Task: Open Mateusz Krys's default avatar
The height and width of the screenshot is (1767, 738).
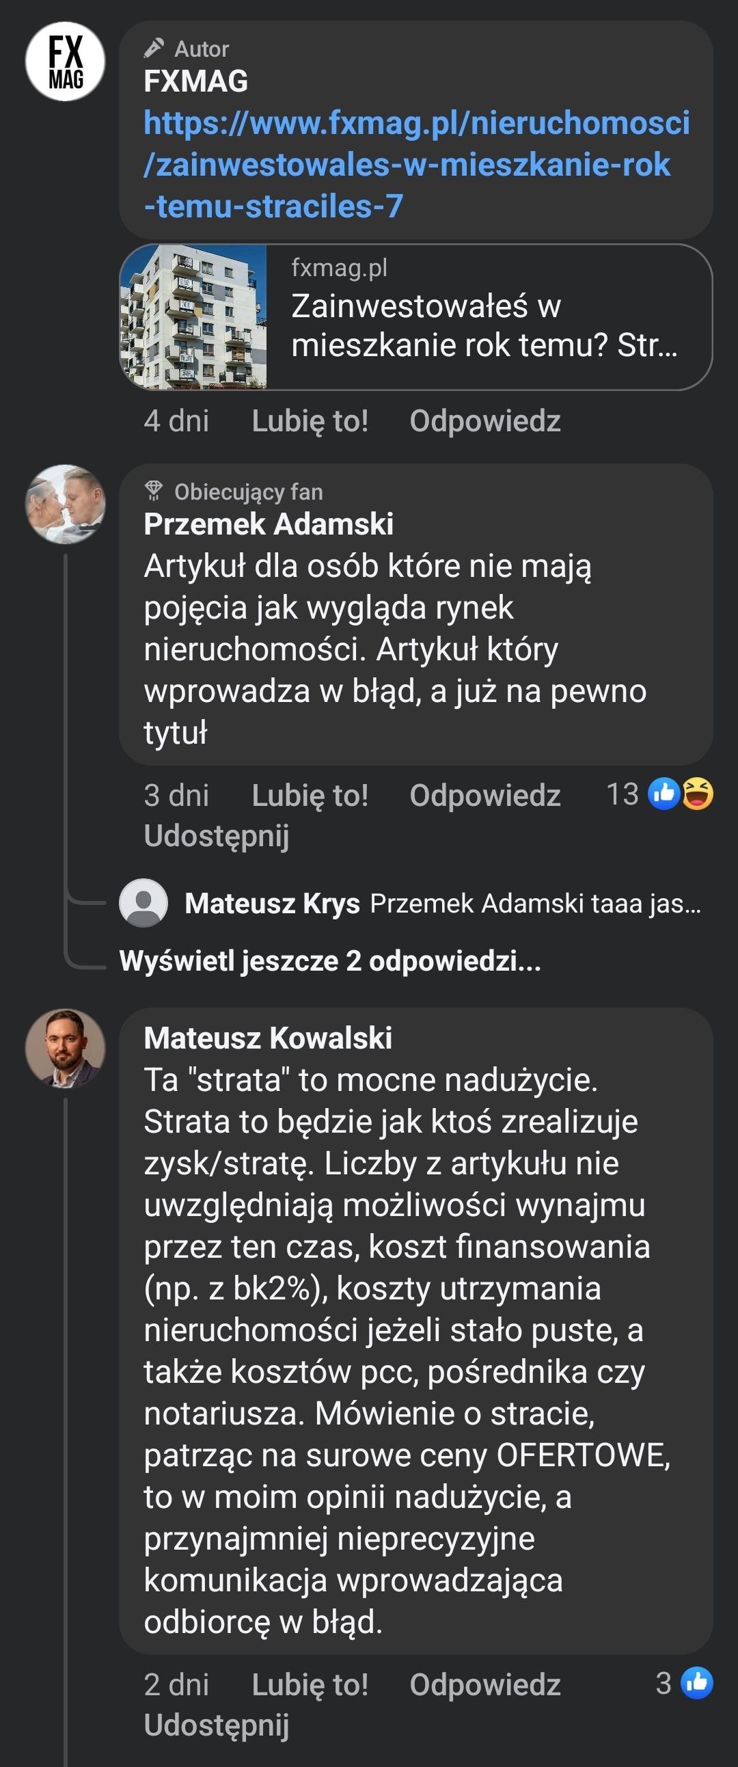Action: coord(143,903)
